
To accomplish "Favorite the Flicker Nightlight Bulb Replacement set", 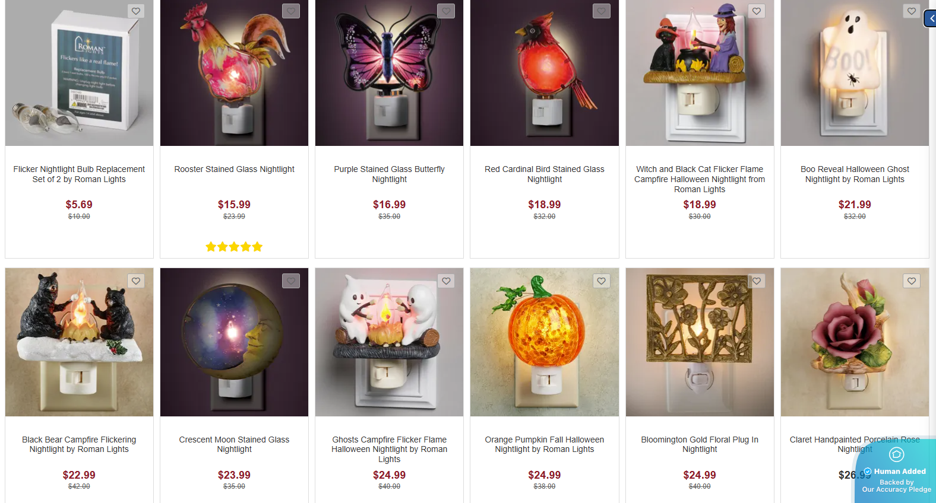I will (136, 11).
